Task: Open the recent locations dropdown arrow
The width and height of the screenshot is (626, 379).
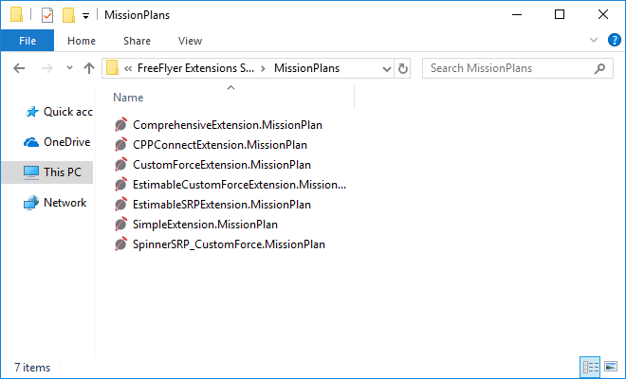Action: click(x=69, y=68)
